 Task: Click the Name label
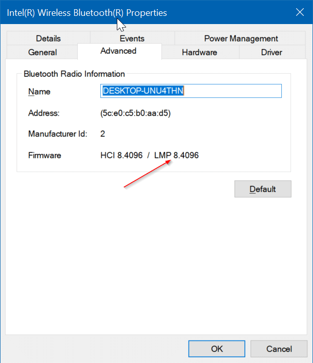39,92
